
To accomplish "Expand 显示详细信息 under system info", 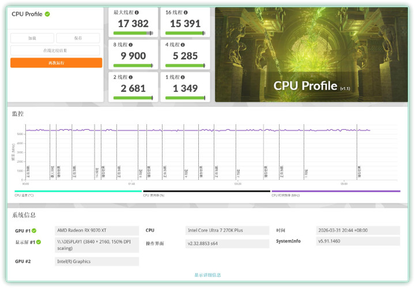I will 207,275.
